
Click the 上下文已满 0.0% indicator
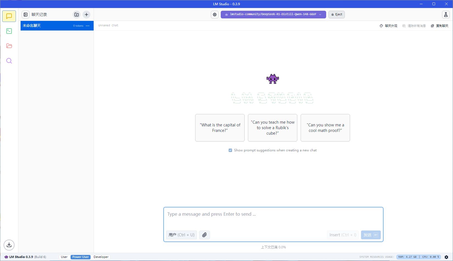[x=273, y=247]
